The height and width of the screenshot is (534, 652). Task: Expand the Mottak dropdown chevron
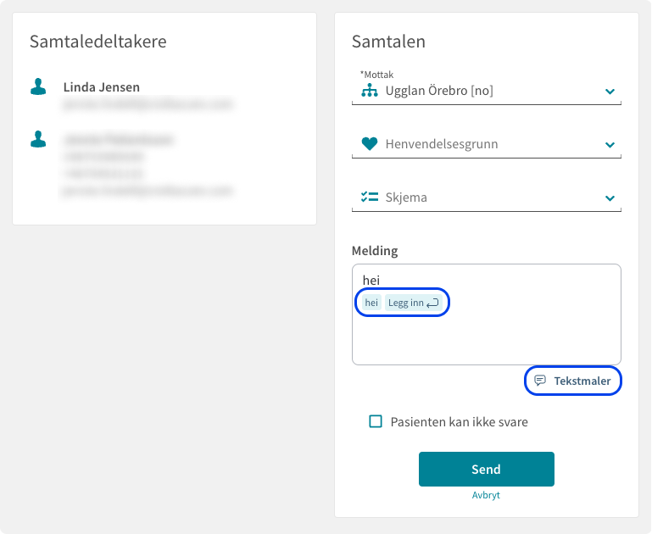pos(610,92)
